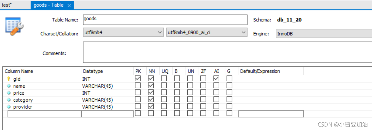This screenshot has height=130, width=372.
Task: Open the InnoDB engine dropdown
Action: tap(324, 34)
